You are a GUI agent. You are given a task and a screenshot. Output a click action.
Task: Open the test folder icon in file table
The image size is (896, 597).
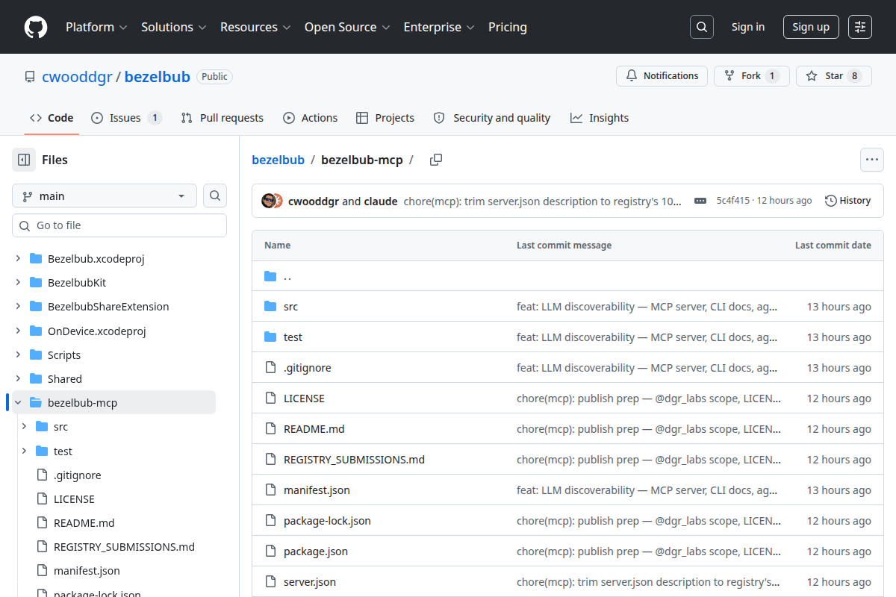click(x=270, y=337)
